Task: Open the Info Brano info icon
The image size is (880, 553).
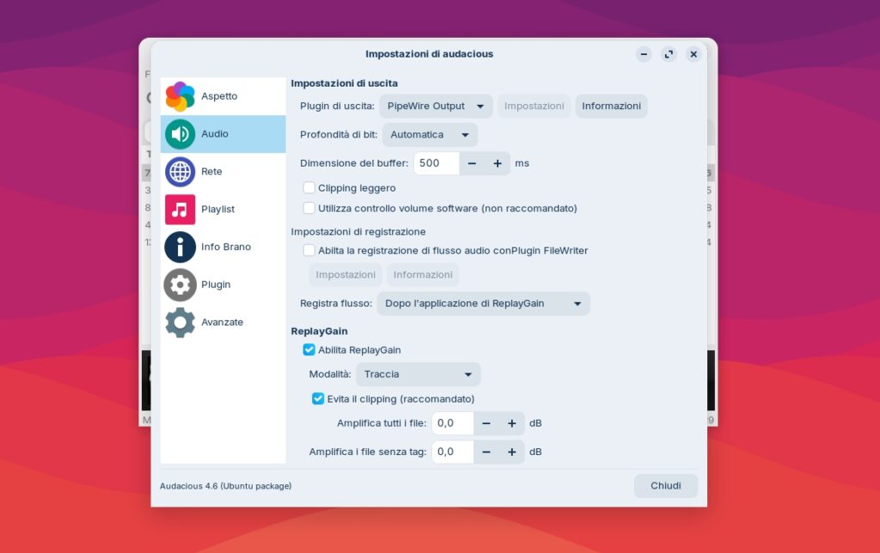Action: click(180, 246)
